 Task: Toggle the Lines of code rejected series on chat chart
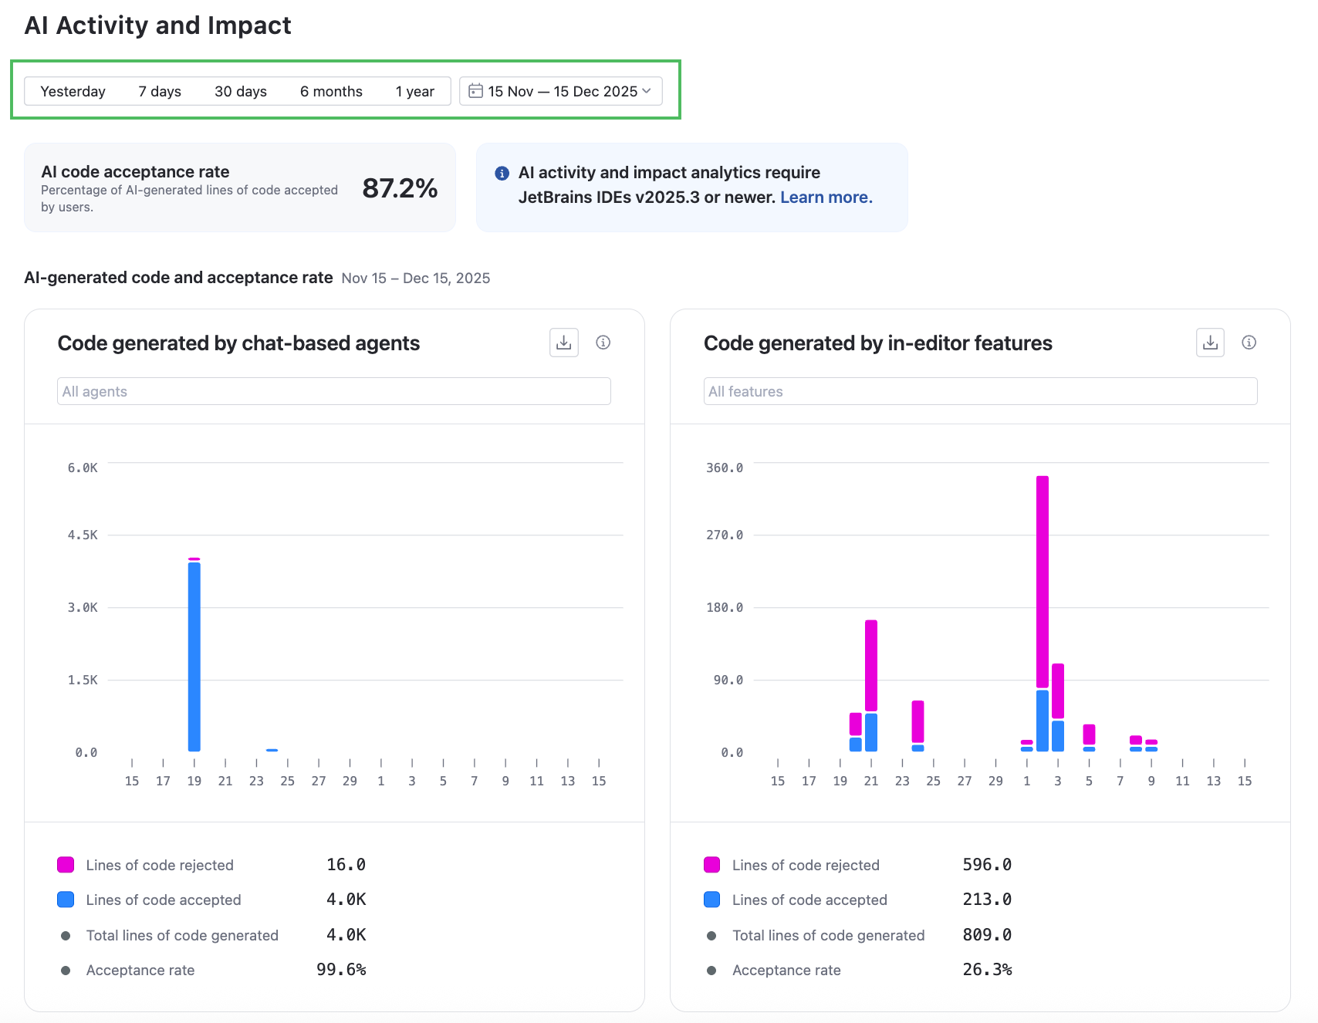pos(159,864)
